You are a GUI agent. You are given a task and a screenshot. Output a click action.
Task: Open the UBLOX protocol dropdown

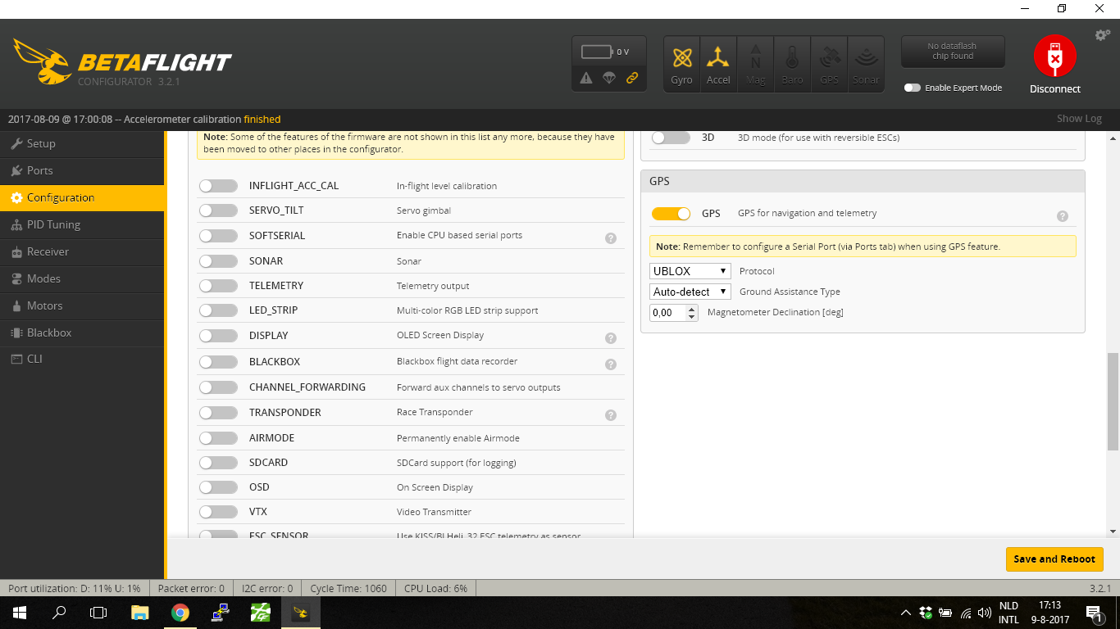(x=690, y=271)
